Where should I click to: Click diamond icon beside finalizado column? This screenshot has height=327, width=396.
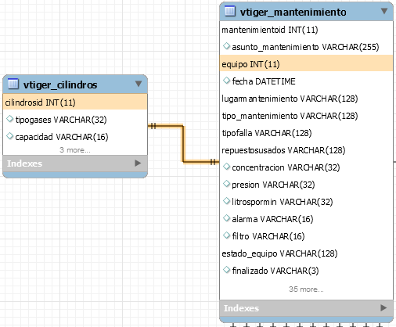(x=226, y=270)
